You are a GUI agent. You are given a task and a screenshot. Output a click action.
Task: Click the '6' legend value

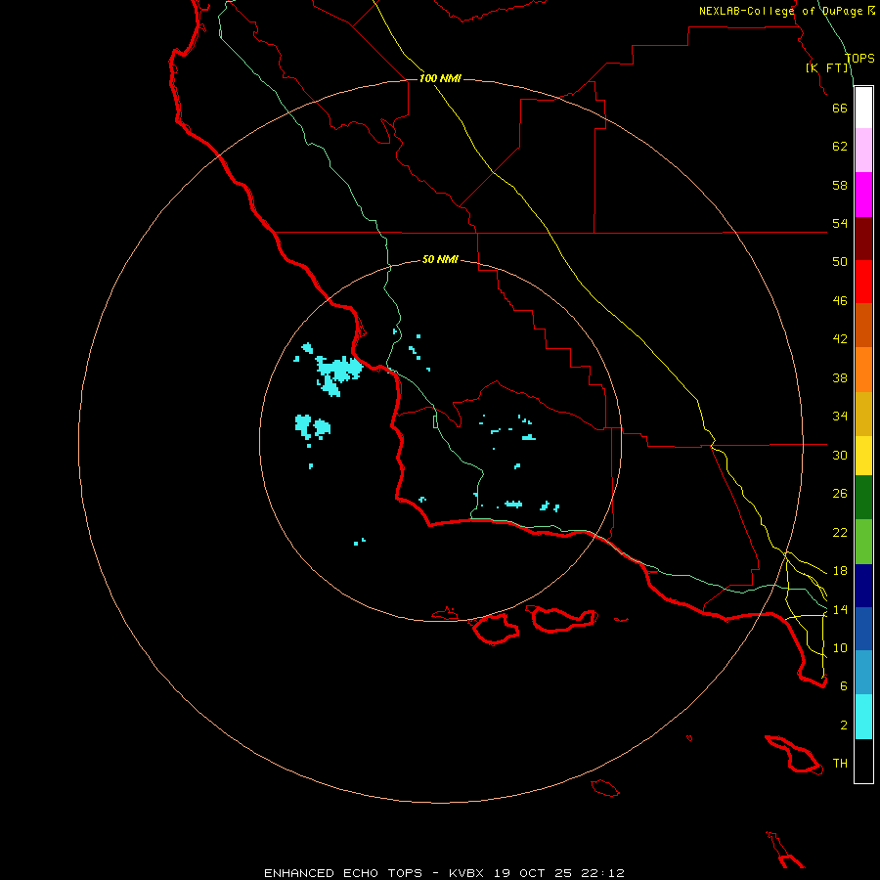click(844, 686)
